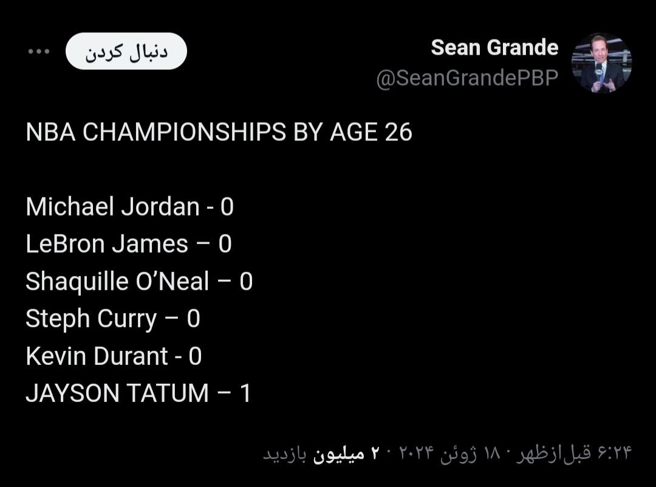The image size is (656, 487).
Task: Click the JAYSON TATUM name
Action: click(117, 393)
